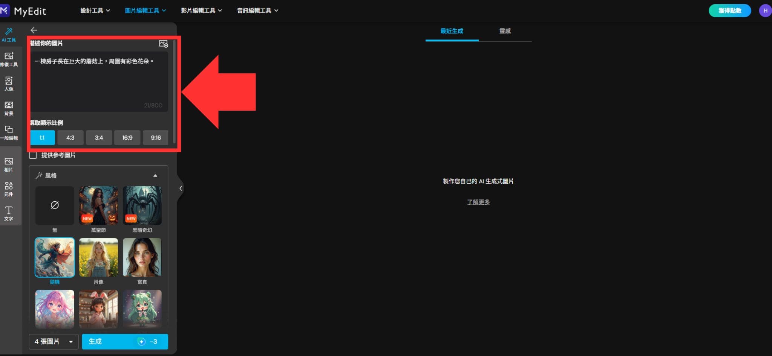Select the 隨機 style thumbnail
Screen dimensions: 772x356
coord(55,257)
